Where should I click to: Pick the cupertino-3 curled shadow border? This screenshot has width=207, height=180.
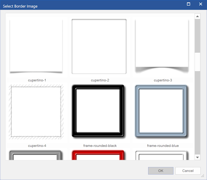point(162,46)
